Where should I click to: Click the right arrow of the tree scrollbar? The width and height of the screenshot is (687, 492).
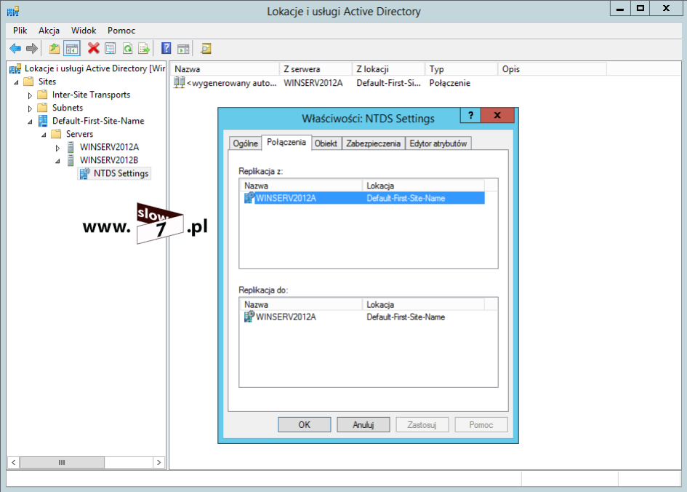click(x=158, y=462)
